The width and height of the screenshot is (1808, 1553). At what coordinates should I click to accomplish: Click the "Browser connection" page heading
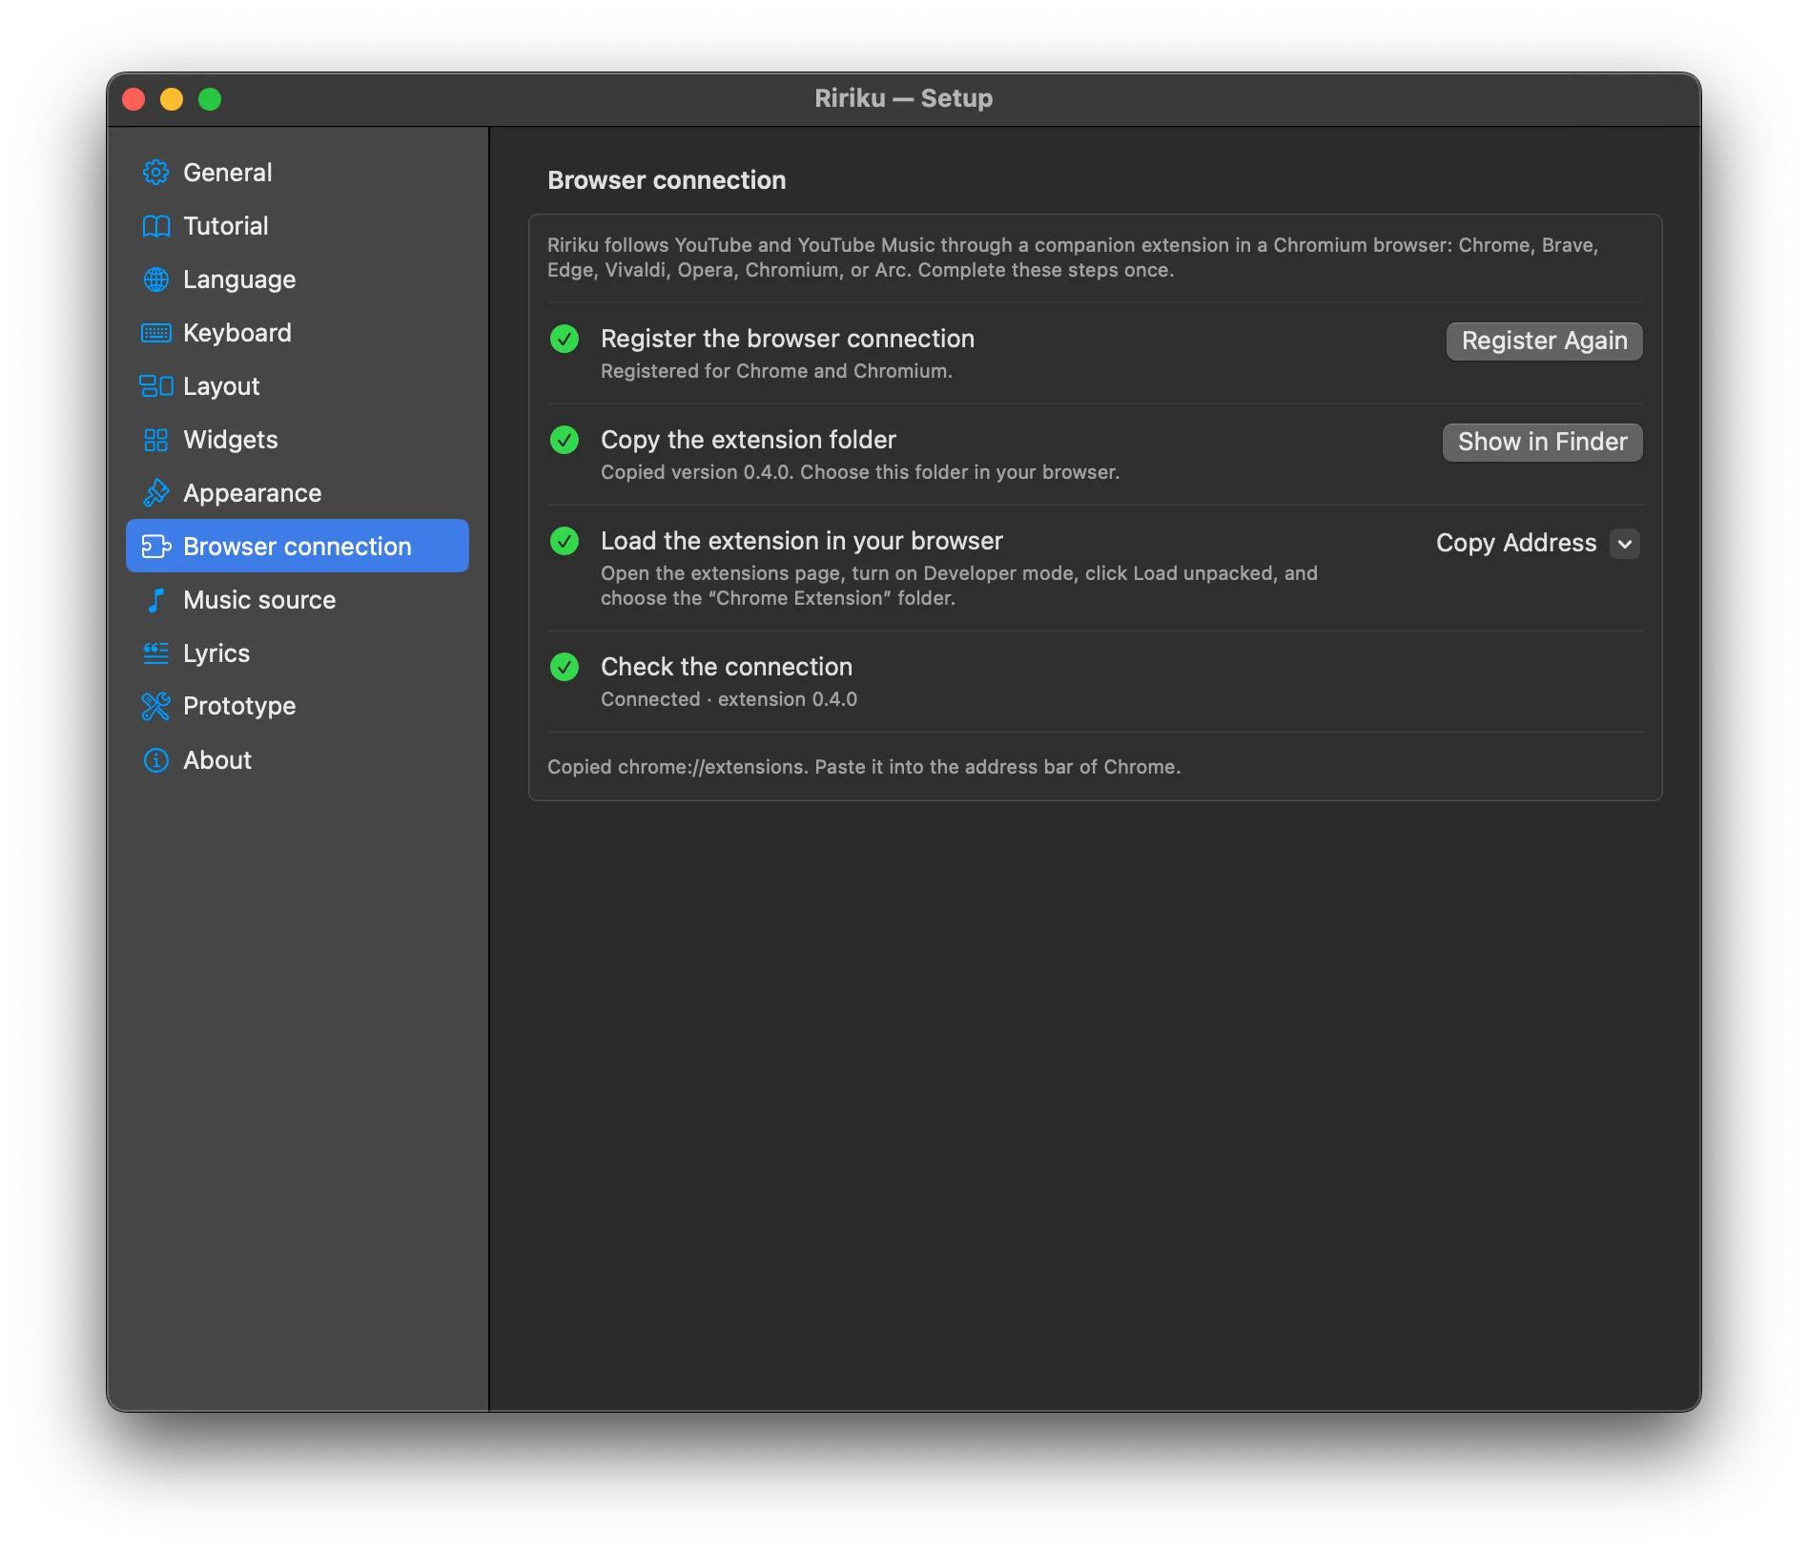667,180
